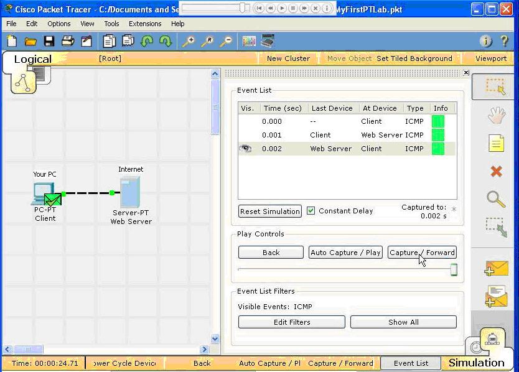
Task: Add a Complex PDU open envelope
Action: point(496,296)
